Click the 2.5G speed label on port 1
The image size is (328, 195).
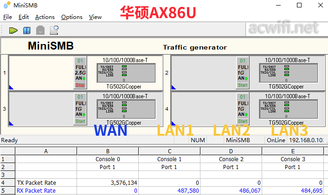pyautogui.click(x=80, y=73)
